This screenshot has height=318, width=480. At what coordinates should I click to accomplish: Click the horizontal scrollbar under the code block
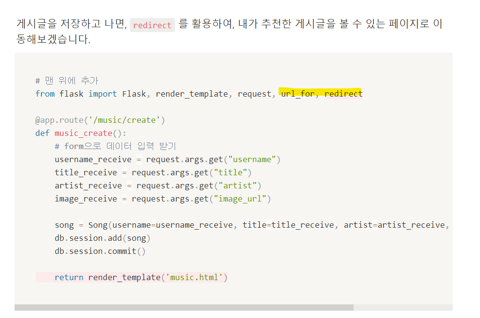[x=184, y=307]
